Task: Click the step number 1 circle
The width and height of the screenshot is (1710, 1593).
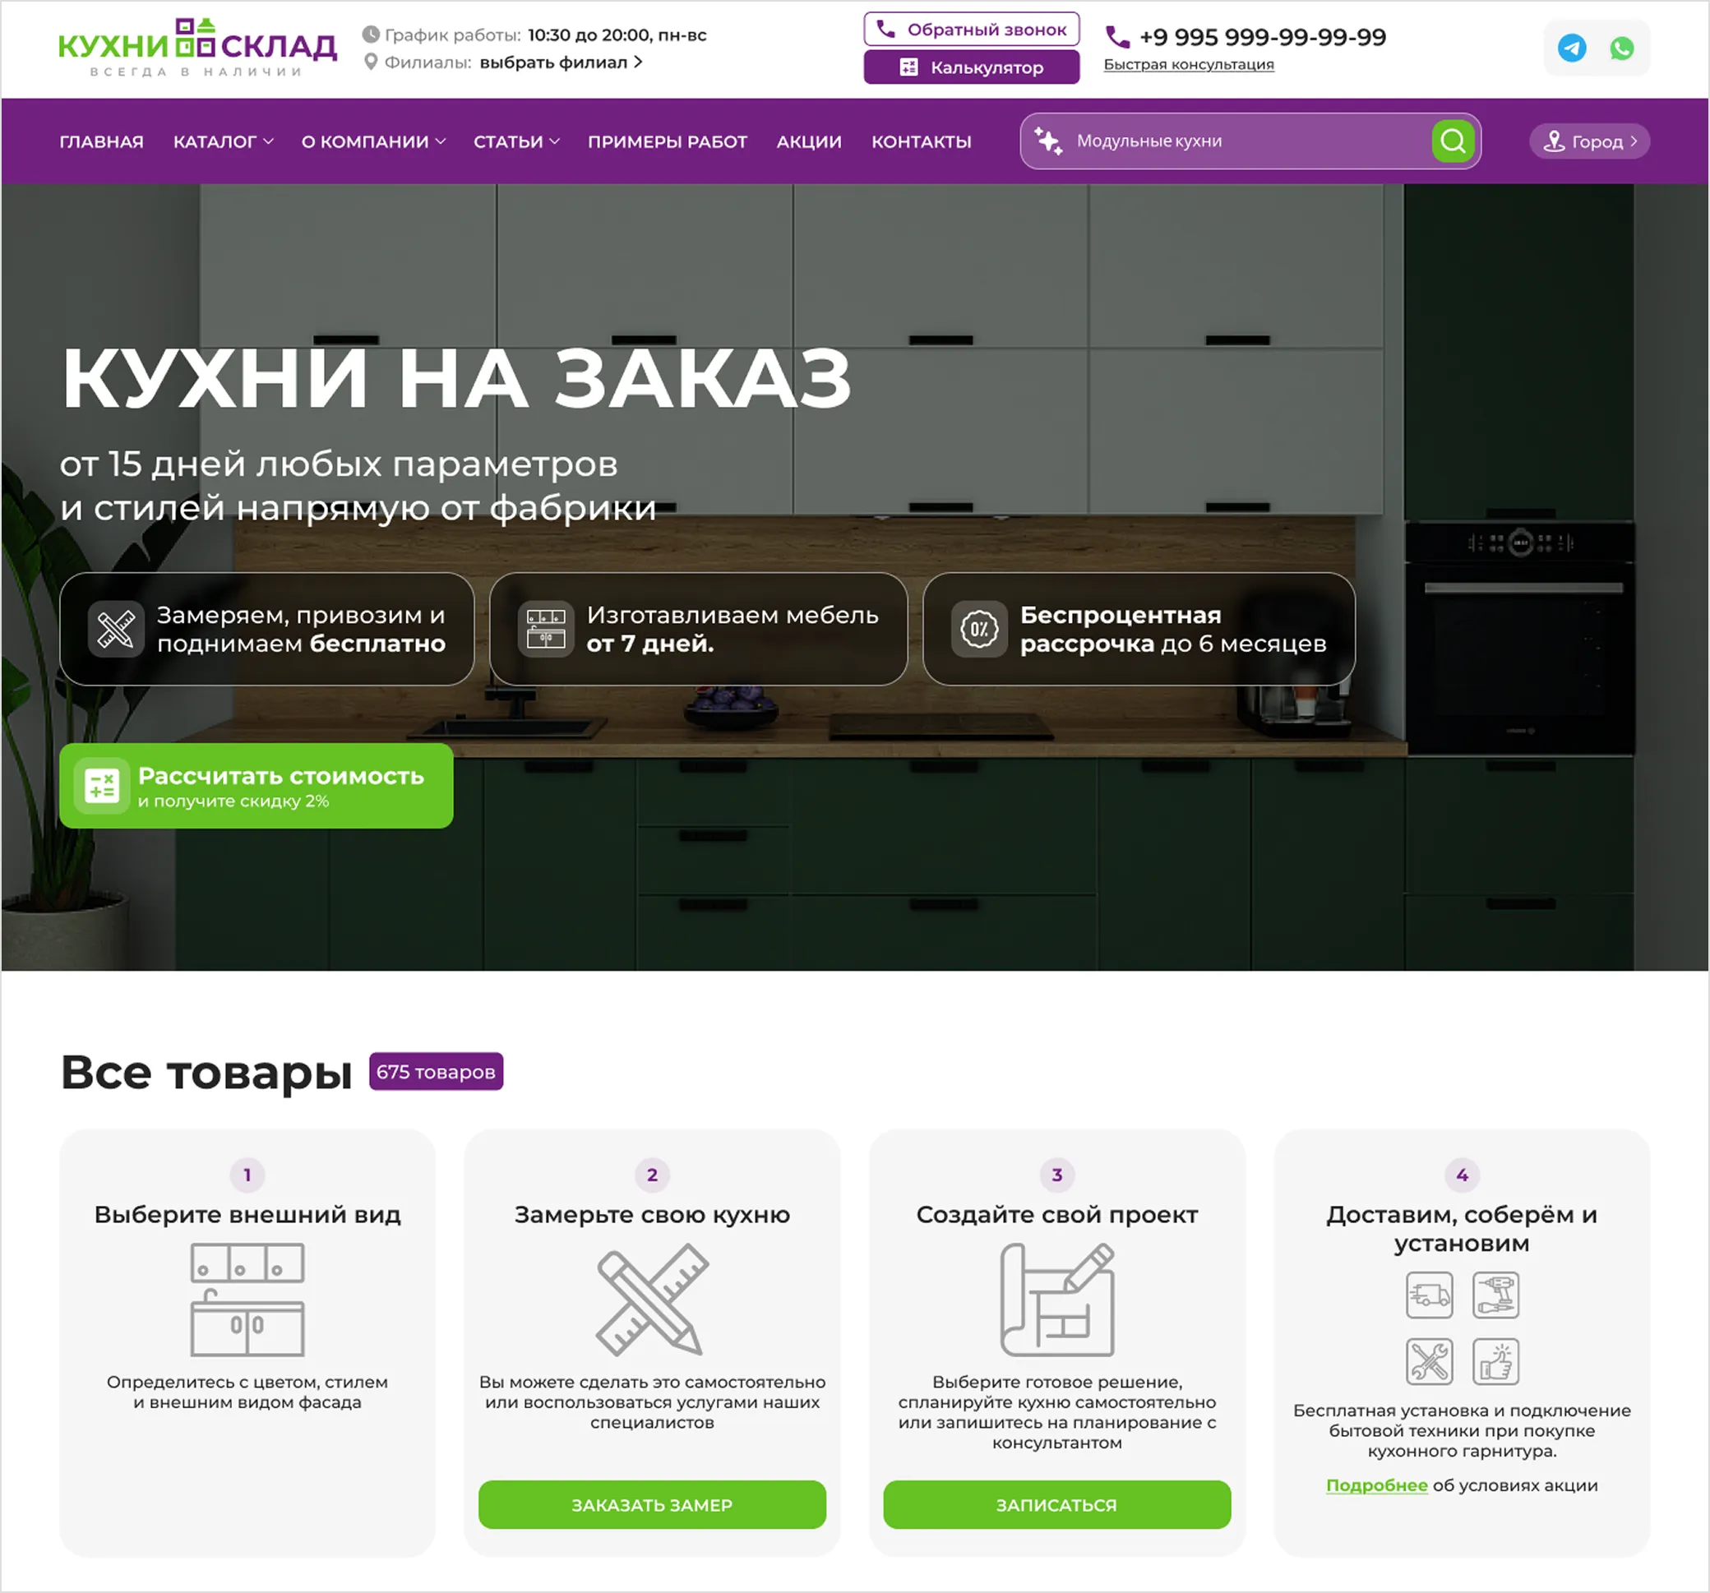Action: [247, 1175]
